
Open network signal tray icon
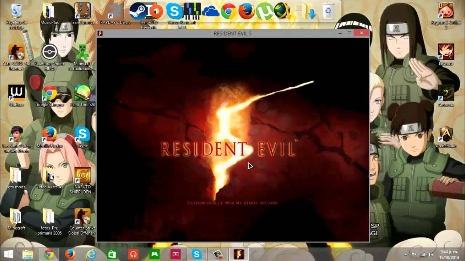pyautogui.click(x=422, y=254)
